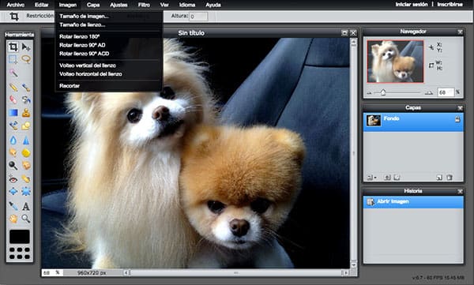Screen dimensions: 474x285
Task: Select the Move tool
Action: tap(26, 47)
